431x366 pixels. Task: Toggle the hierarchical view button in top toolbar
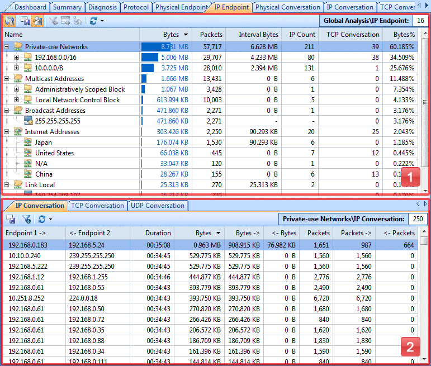(x=10, y=21)
